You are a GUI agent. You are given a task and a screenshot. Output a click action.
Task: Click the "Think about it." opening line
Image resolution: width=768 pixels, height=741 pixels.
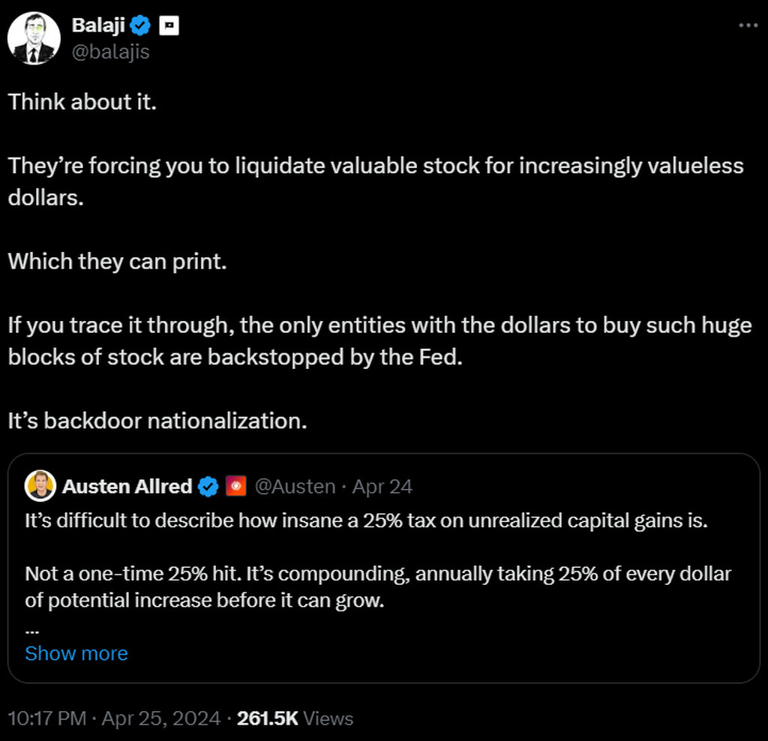82,102
